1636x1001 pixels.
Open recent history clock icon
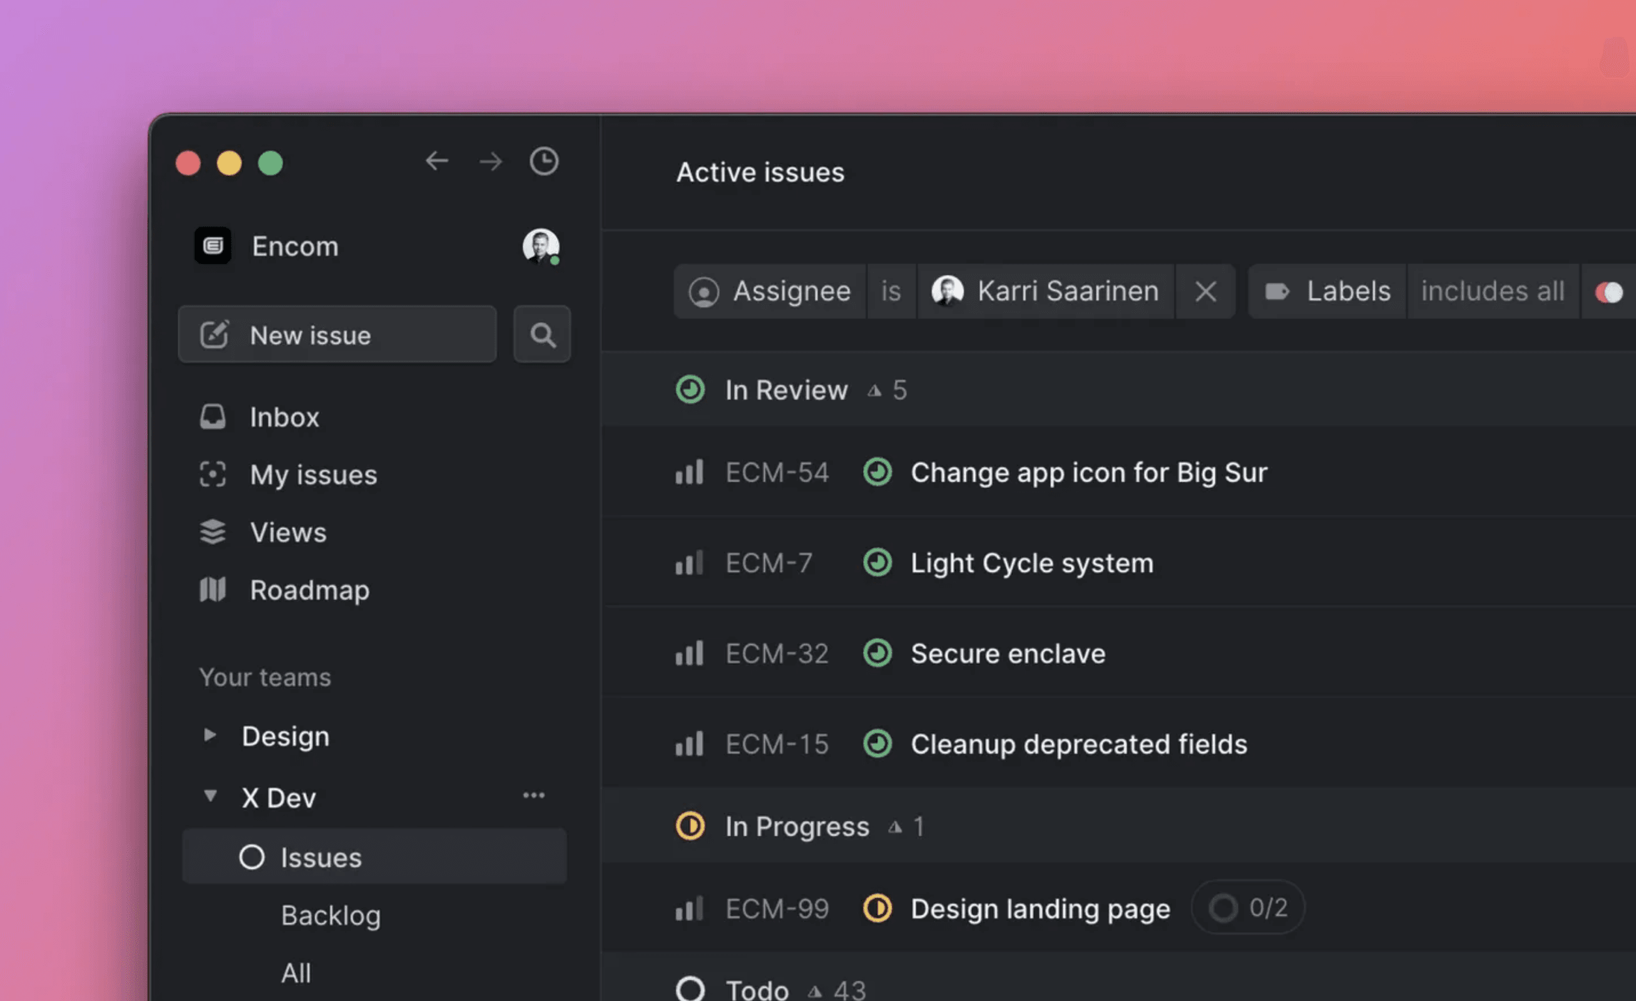click(x=544, y=161)
